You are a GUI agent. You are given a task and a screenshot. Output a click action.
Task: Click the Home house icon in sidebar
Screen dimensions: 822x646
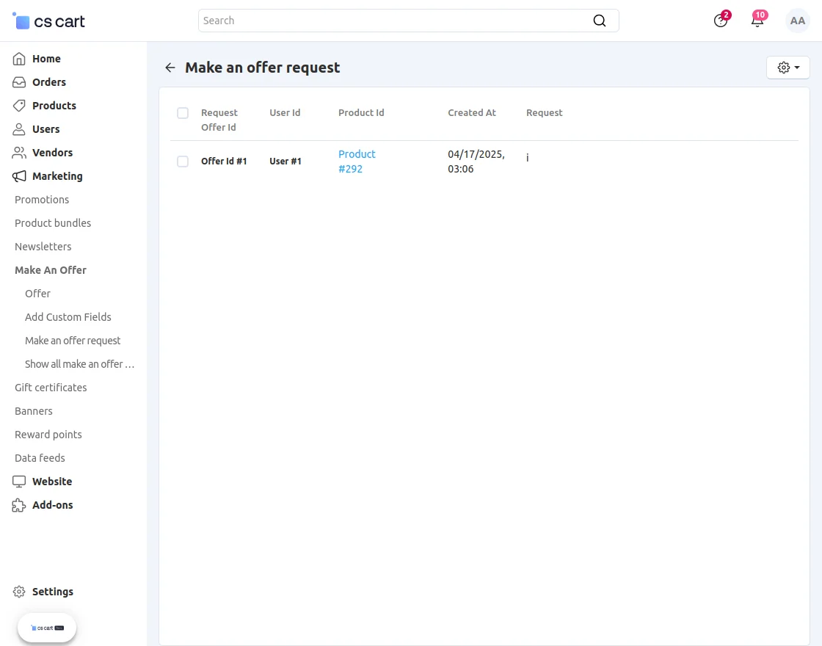tap(19, 59)
